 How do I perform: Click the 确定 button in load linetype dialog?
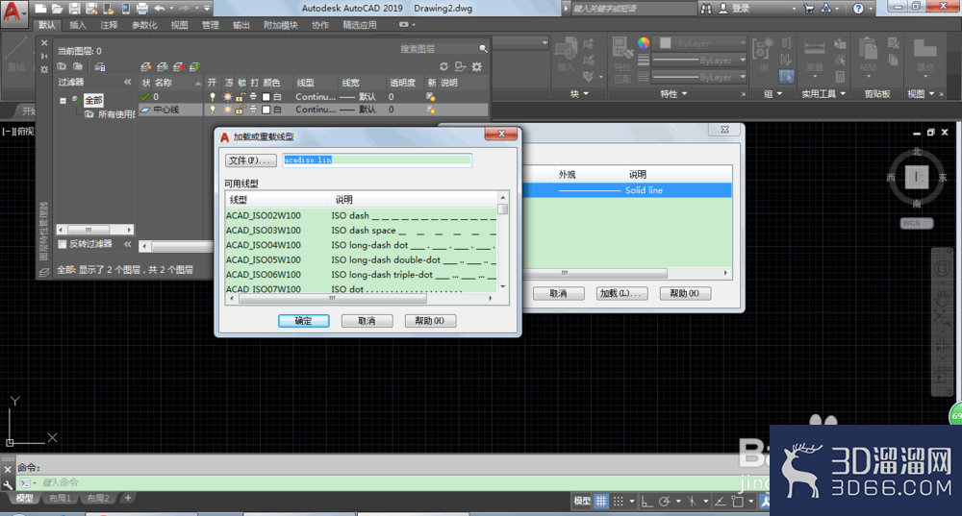(x=304, y=321)
